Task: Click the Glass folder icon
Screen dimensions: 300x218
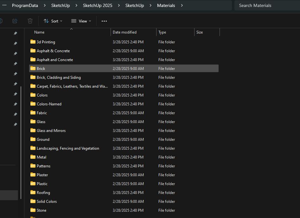Action: 33,121
